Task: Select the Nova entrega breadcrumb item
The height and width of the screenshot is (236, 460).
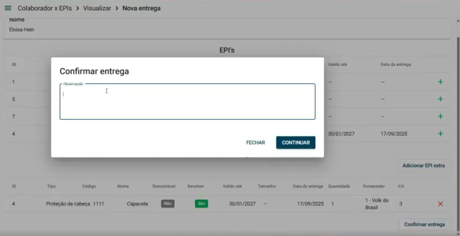Action: 141,8
